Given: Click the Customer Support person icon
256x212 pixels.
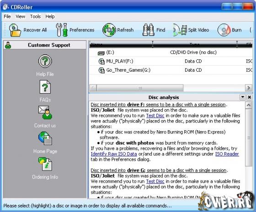Looking at the screenshot, I should (x=8, y=45).
